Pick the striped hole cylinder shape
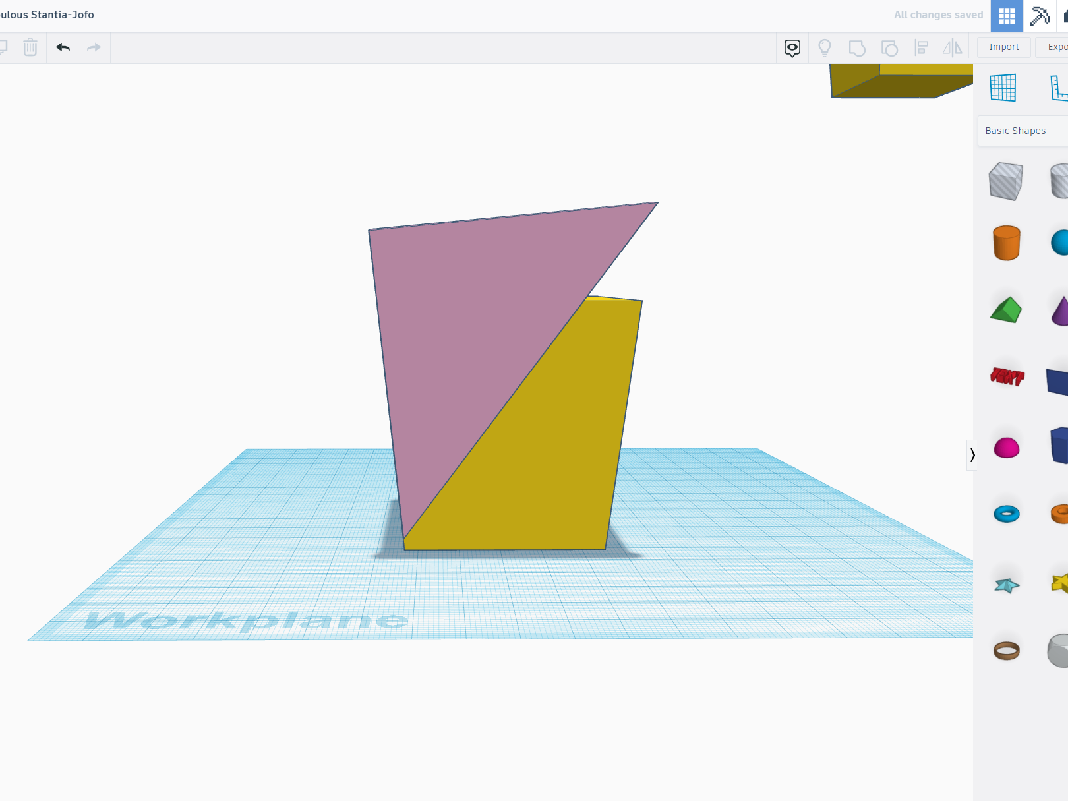Screen dimensions: 1068x801 tap(1059, 181)
